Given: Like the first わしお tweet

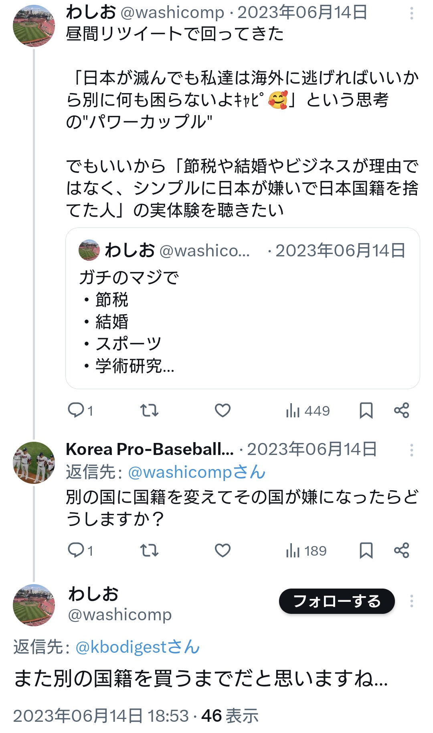Looking at the screenshot, I should pos(223,410).
